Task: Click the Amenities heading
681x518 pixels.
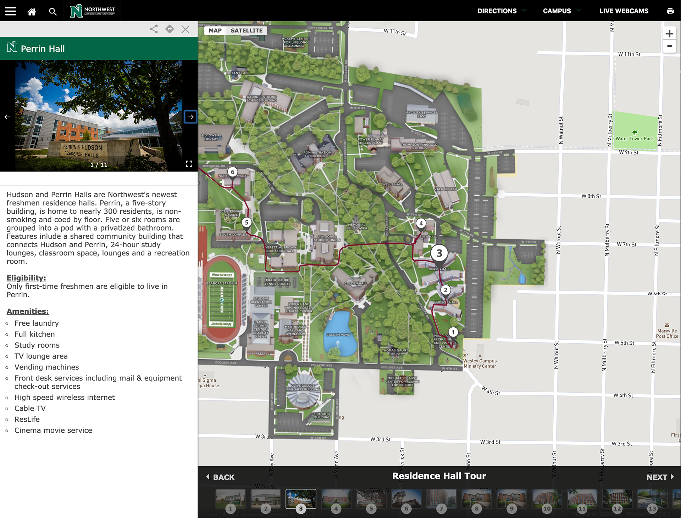Action: (28, 311)
